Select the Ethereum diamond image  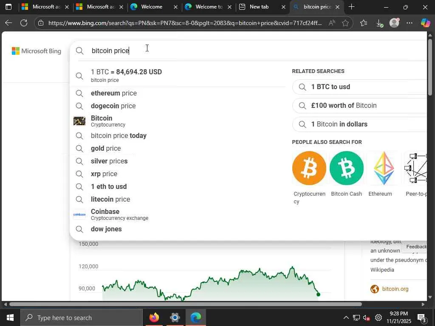pos(384,168)
